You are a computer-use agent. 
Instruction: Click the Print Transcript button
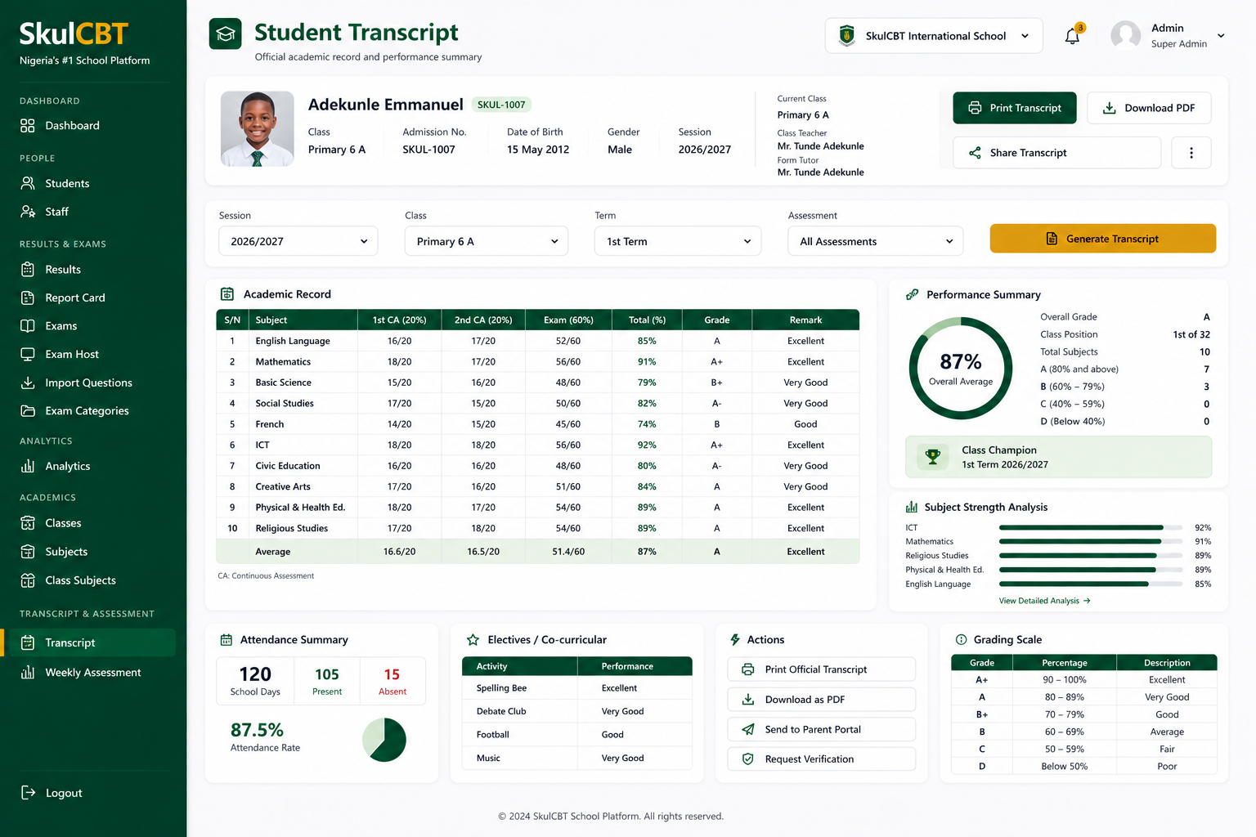(1015, 108)
